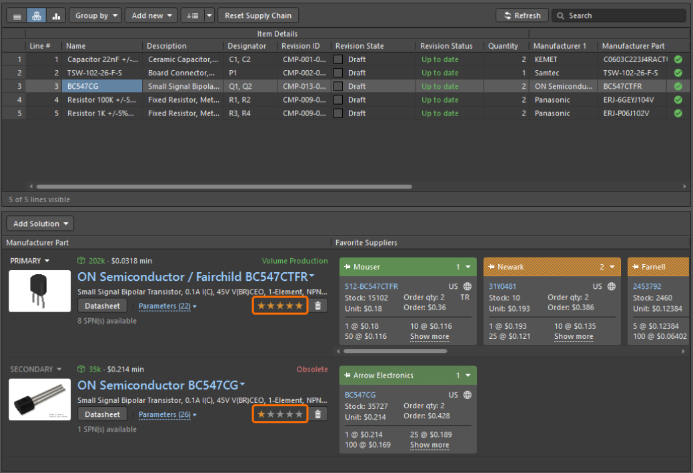Toggle Draft checkbox for TSW-102-26-F-S row

[x=338, y=73]
